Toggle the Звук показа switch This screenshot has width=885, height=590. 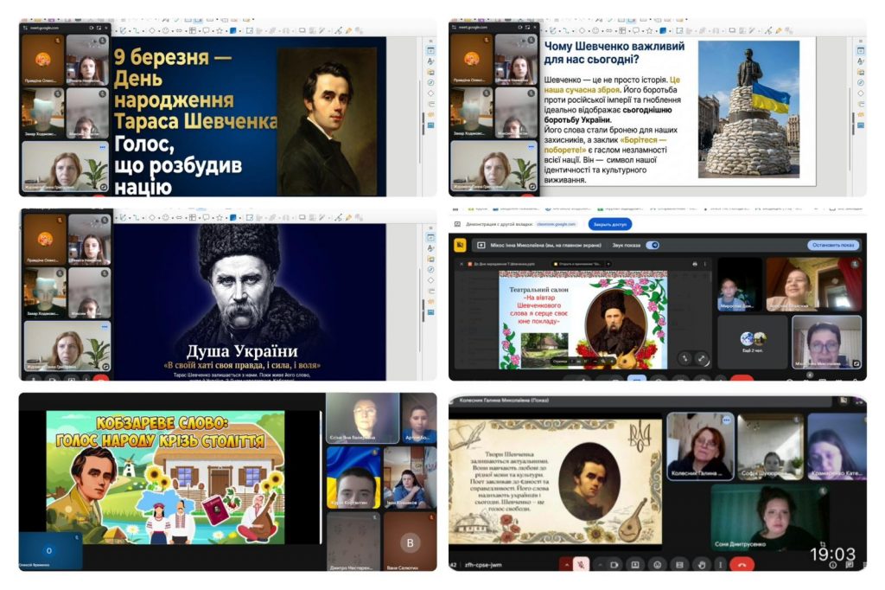point(653,245)
